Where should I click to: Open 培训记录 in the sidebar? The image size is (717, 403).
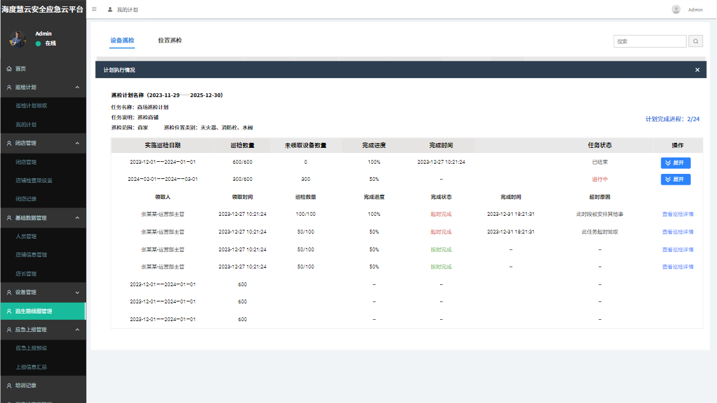click(26, 385)
